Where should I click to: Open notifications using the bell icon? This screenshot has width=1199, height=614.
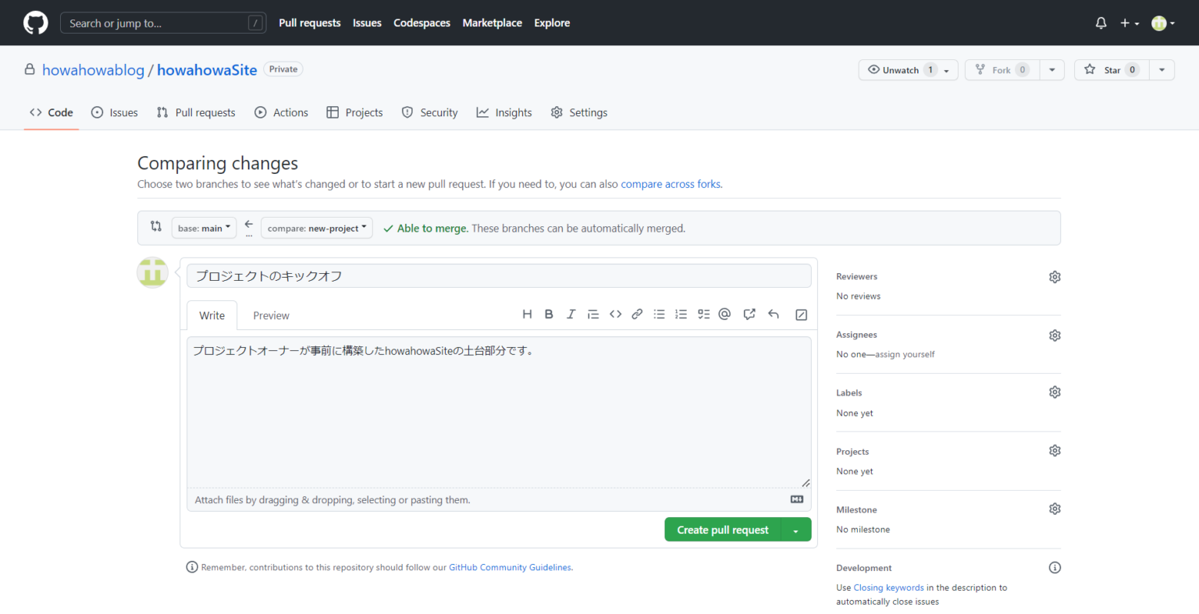click(x=1101, y=23)
